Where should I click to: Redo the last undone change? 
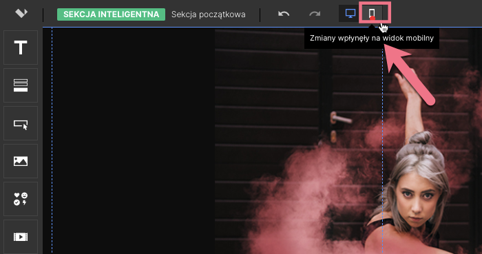coord(315,14)
